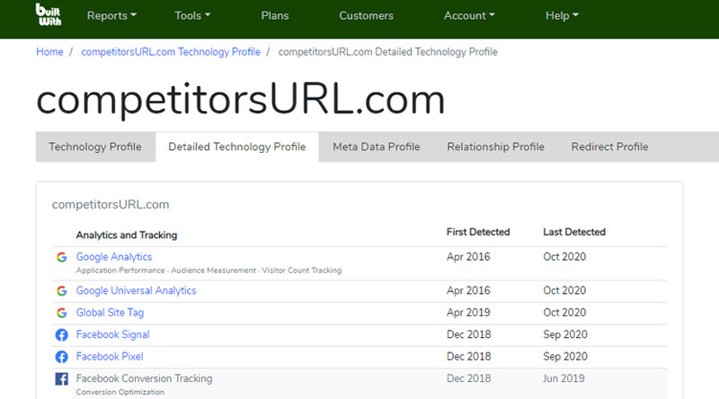
Task: Click Google icon next to Google Universal Analytics
Action: pos(61,291)
